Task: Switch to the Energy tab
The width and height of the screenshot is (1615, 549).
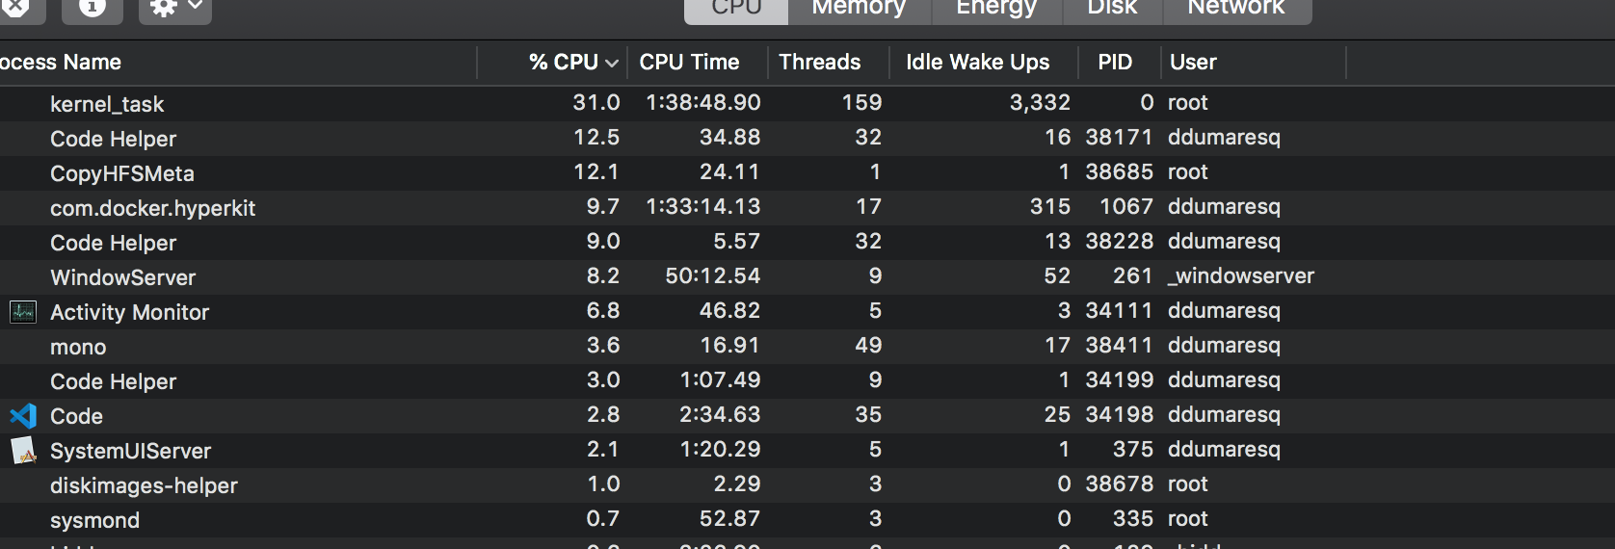Action: point(996,9)
